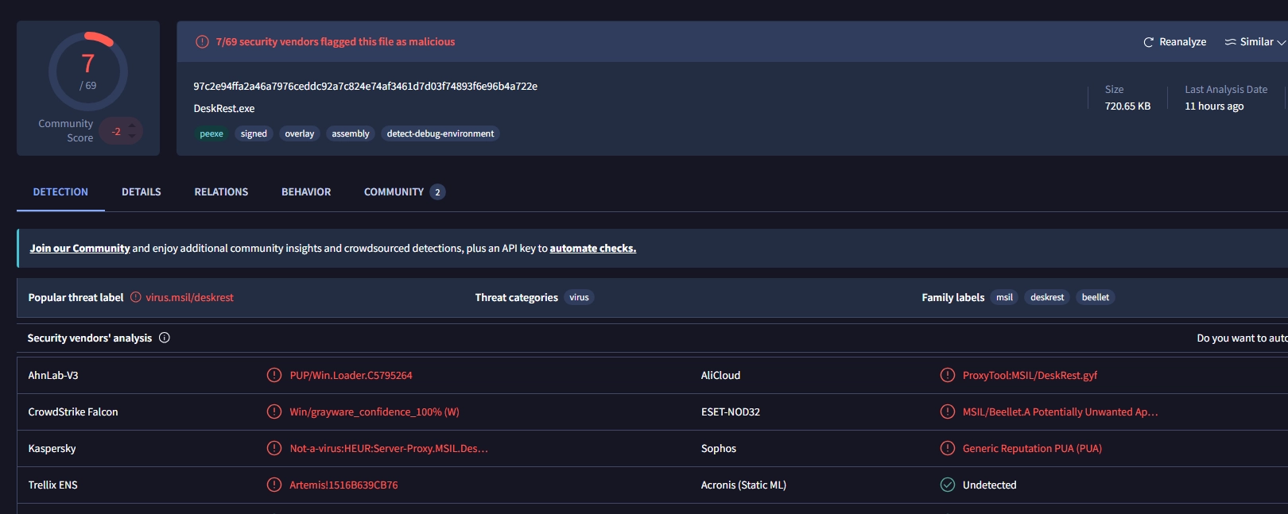Click Kaspersky detection warning icon

click(x=274, y=448)
